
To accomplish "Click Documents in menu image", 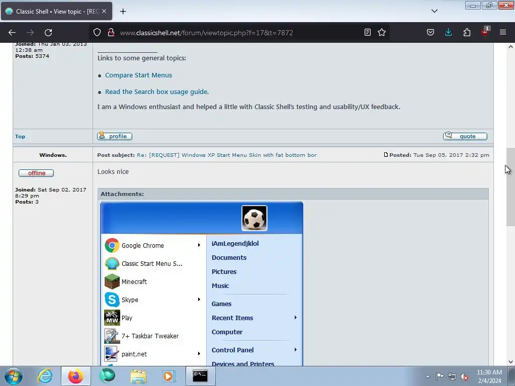I will [229, 258].
